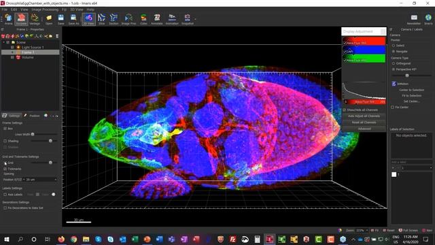Take a Snapshot of the view
This screenshot has width=435, height=245.
(188, 20)
